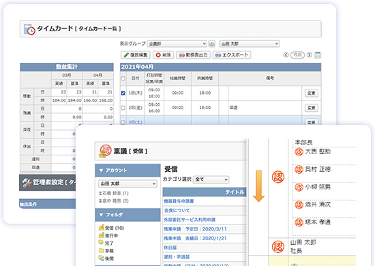This screenshot has height=266, width=375.
Task: Open the カテゴリ選択 dropdown
Action: click(x=211, y=179)
